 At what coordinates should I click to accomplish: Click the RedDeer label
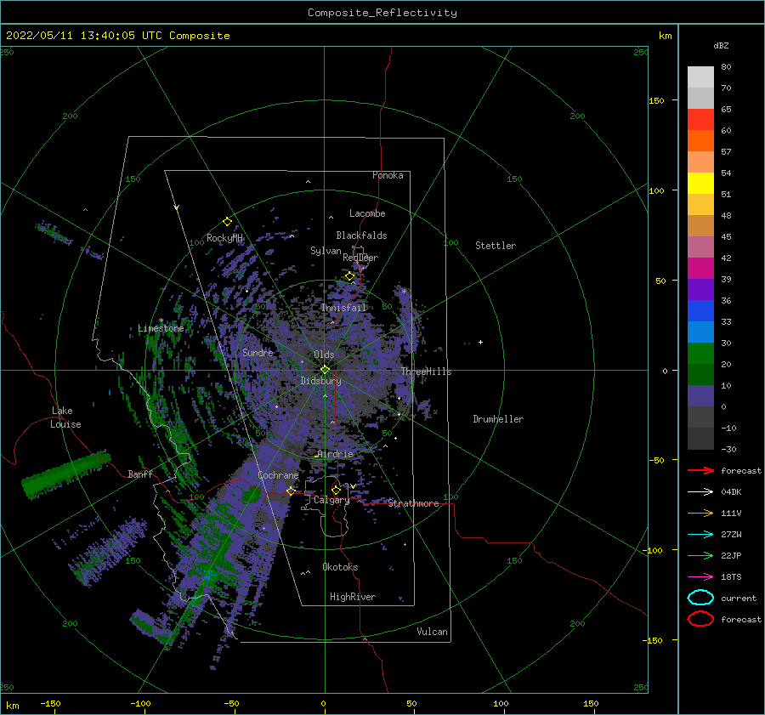(360, 258)
